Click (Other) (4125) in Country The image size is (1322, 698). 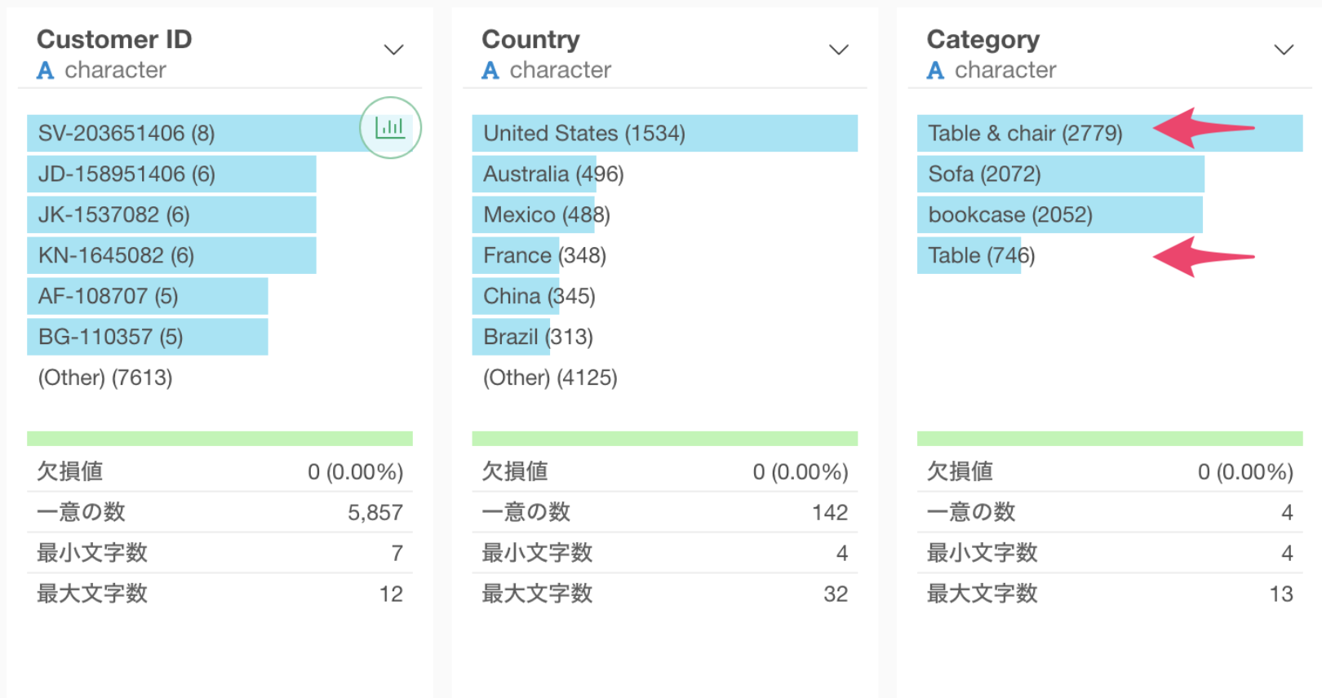(550, 378)
